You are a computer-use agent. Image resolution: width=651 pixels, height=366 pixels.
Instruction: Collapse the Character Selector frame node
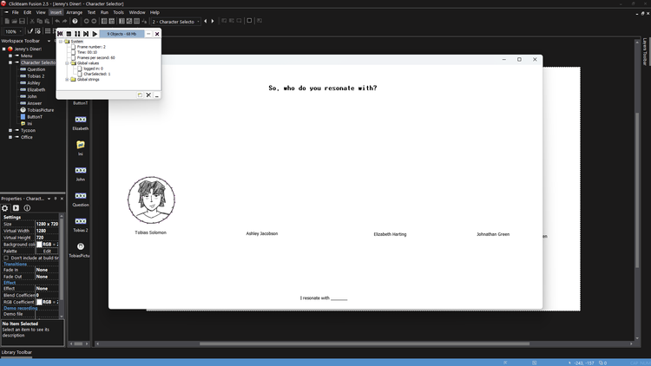pos(10,62)
